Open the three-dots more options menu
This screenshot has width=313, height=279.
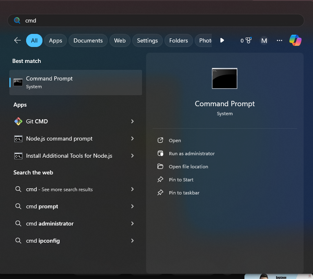tap(280, 40)
